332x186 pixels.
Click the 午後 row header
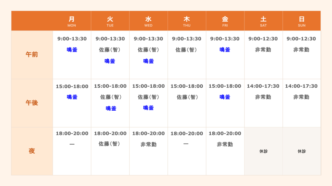coord(32,103)
